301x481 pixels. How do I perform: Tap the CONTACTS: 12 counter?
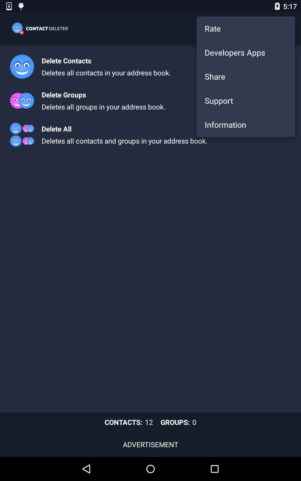pyautogui.click(x=129, y=422)
